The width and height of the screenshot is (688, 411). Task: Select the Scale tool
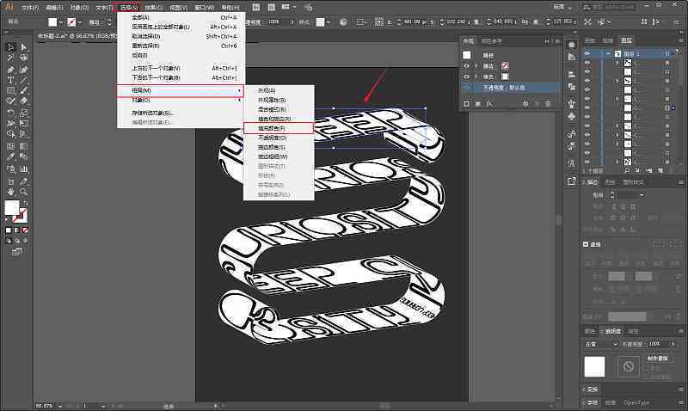[24, 113]
